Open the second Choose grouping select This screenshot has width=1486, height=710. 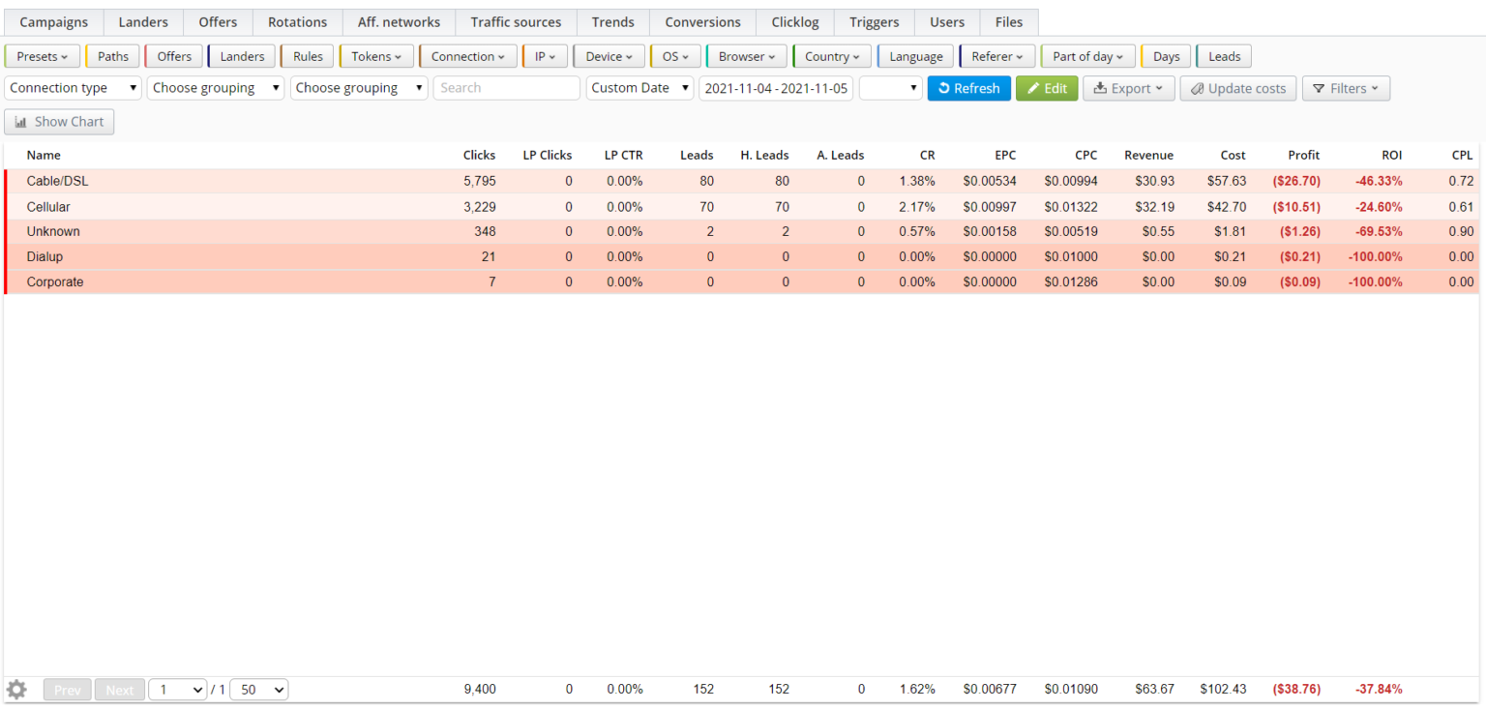point(216,88)
